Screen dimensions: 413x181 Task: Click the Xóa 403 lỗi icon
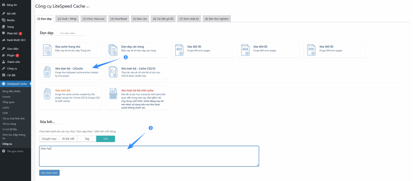tap(179, 50)
